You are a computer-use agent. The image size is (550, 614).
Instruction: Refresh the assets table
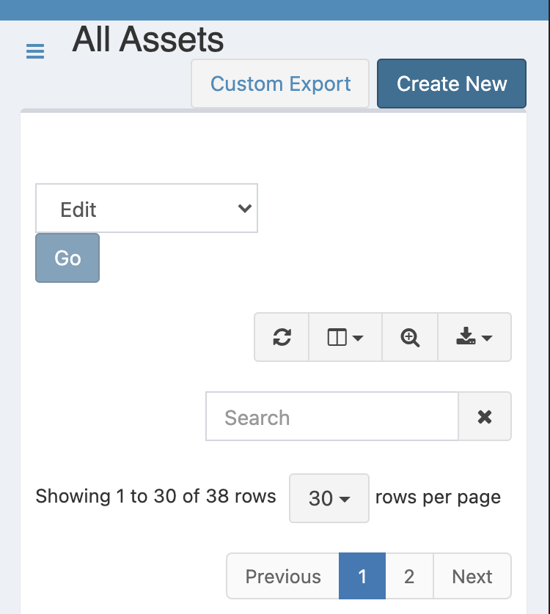[x=282, y=337]
